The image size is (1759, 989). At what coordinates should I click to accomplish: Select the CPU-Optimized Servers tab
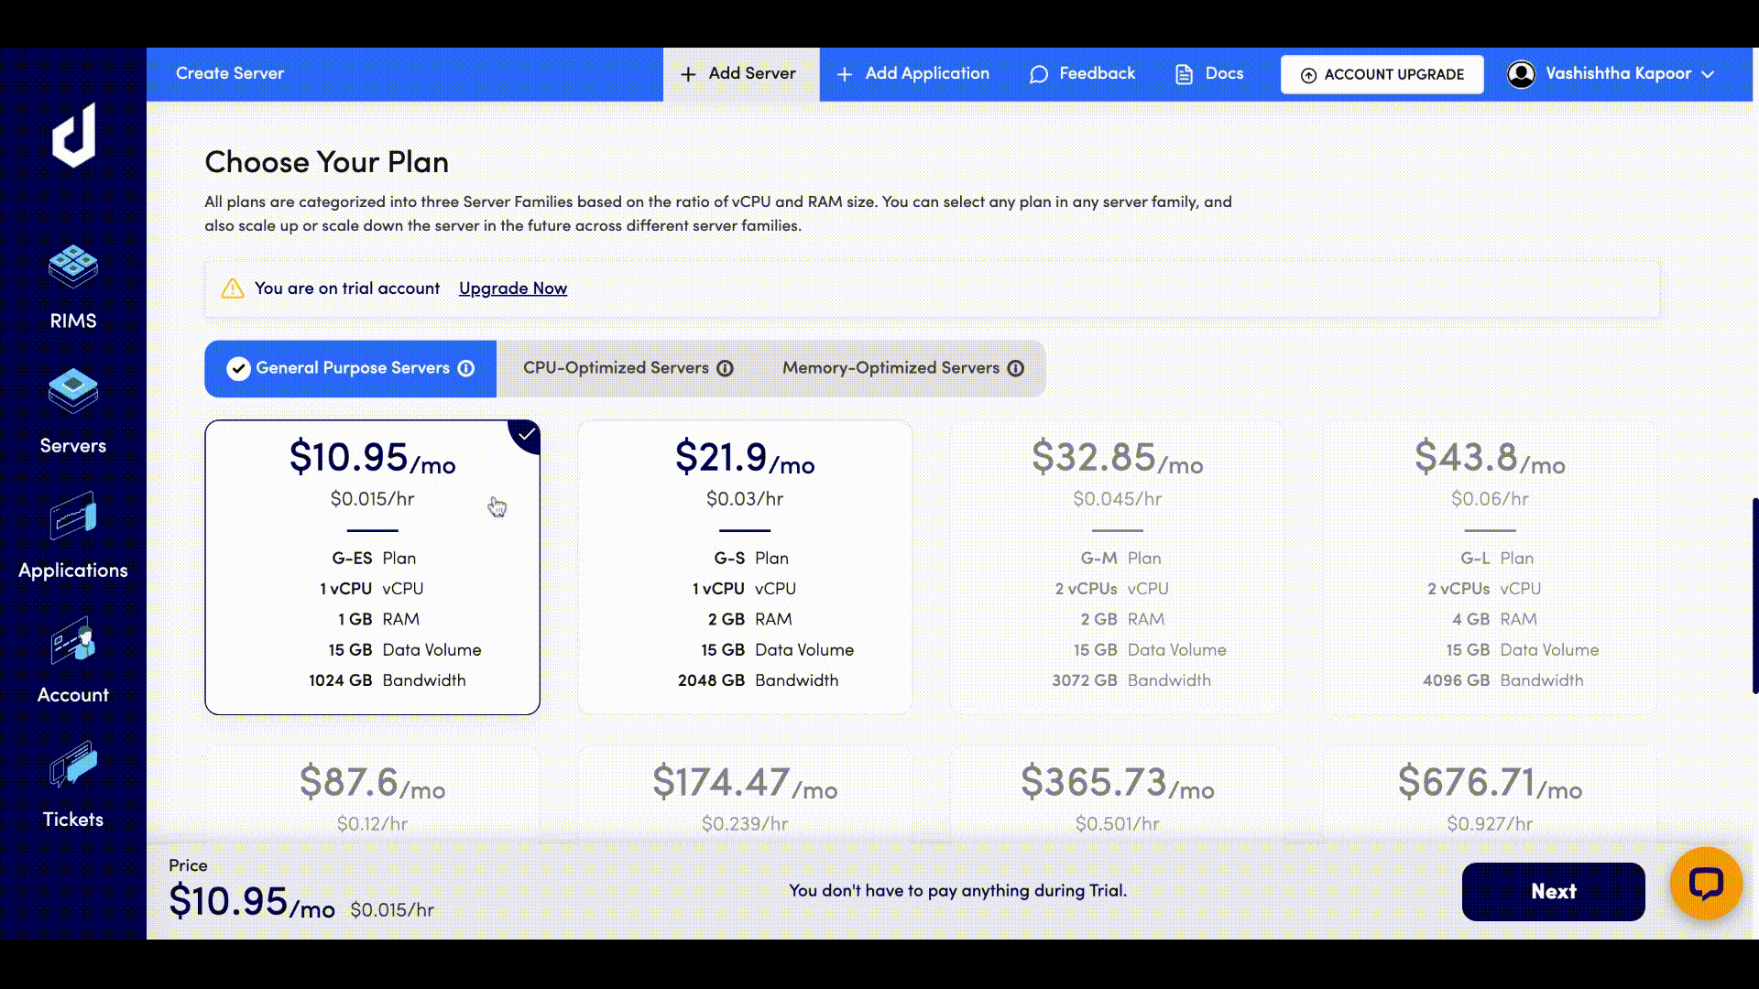pyautogui.click(x=628, y=368)
